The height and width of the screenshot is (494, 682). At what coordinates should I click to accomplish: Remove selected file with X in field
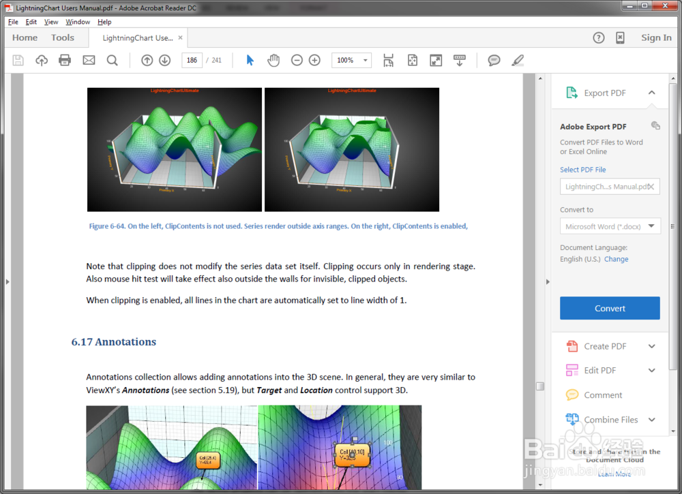coord(651,187)
